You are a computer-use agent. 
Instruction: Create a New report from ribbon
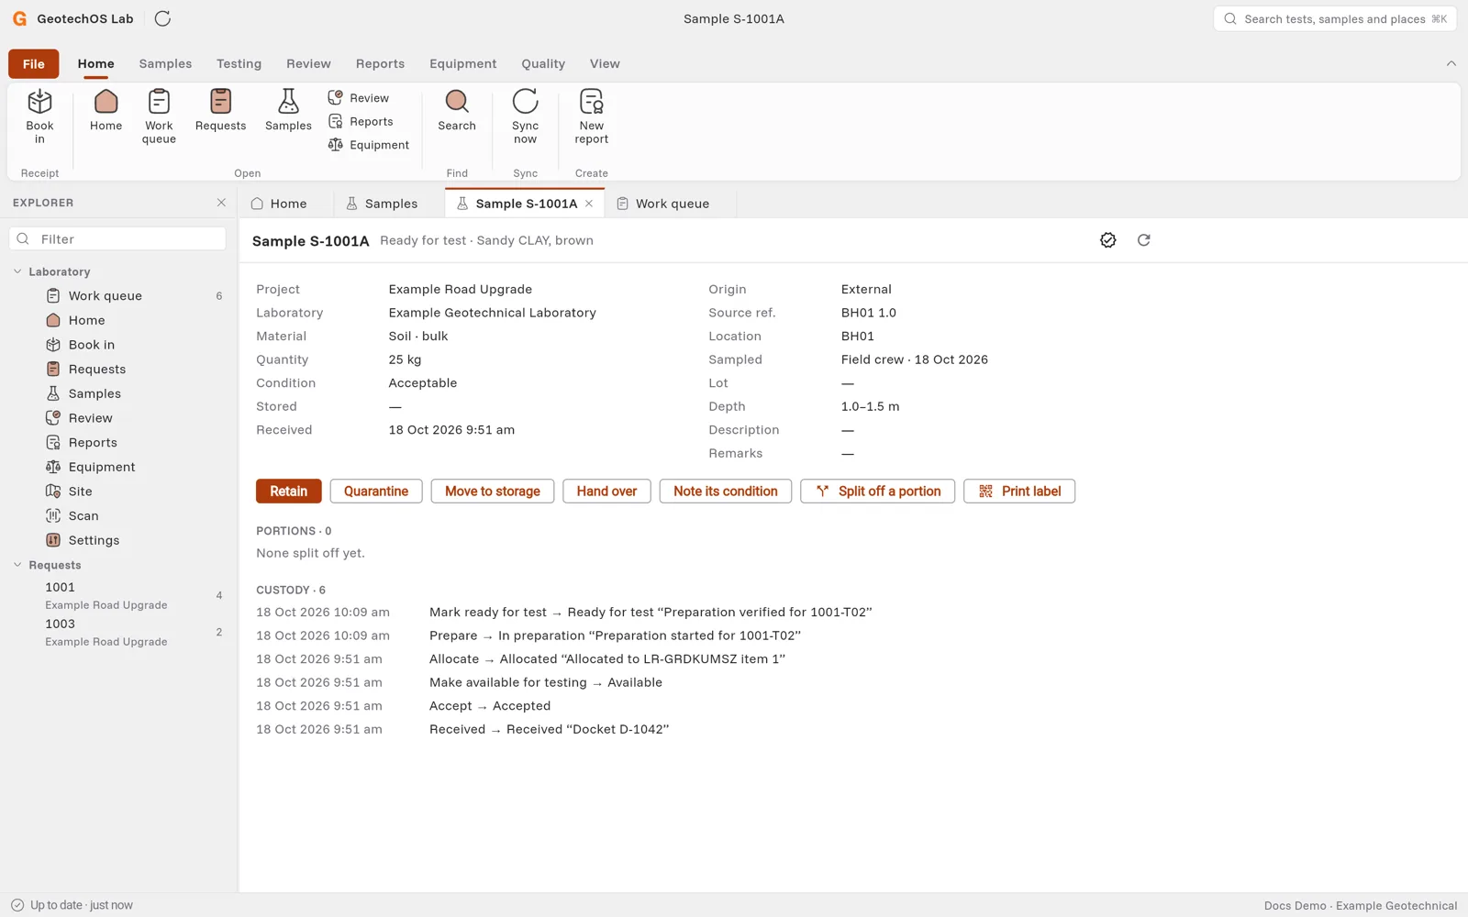[592, 116]
